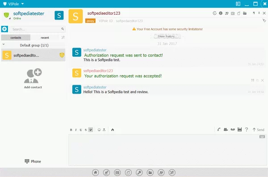Toggle the checkmark formatting option
The width and height of the screenshot is (268, 177).
point(91,130)
